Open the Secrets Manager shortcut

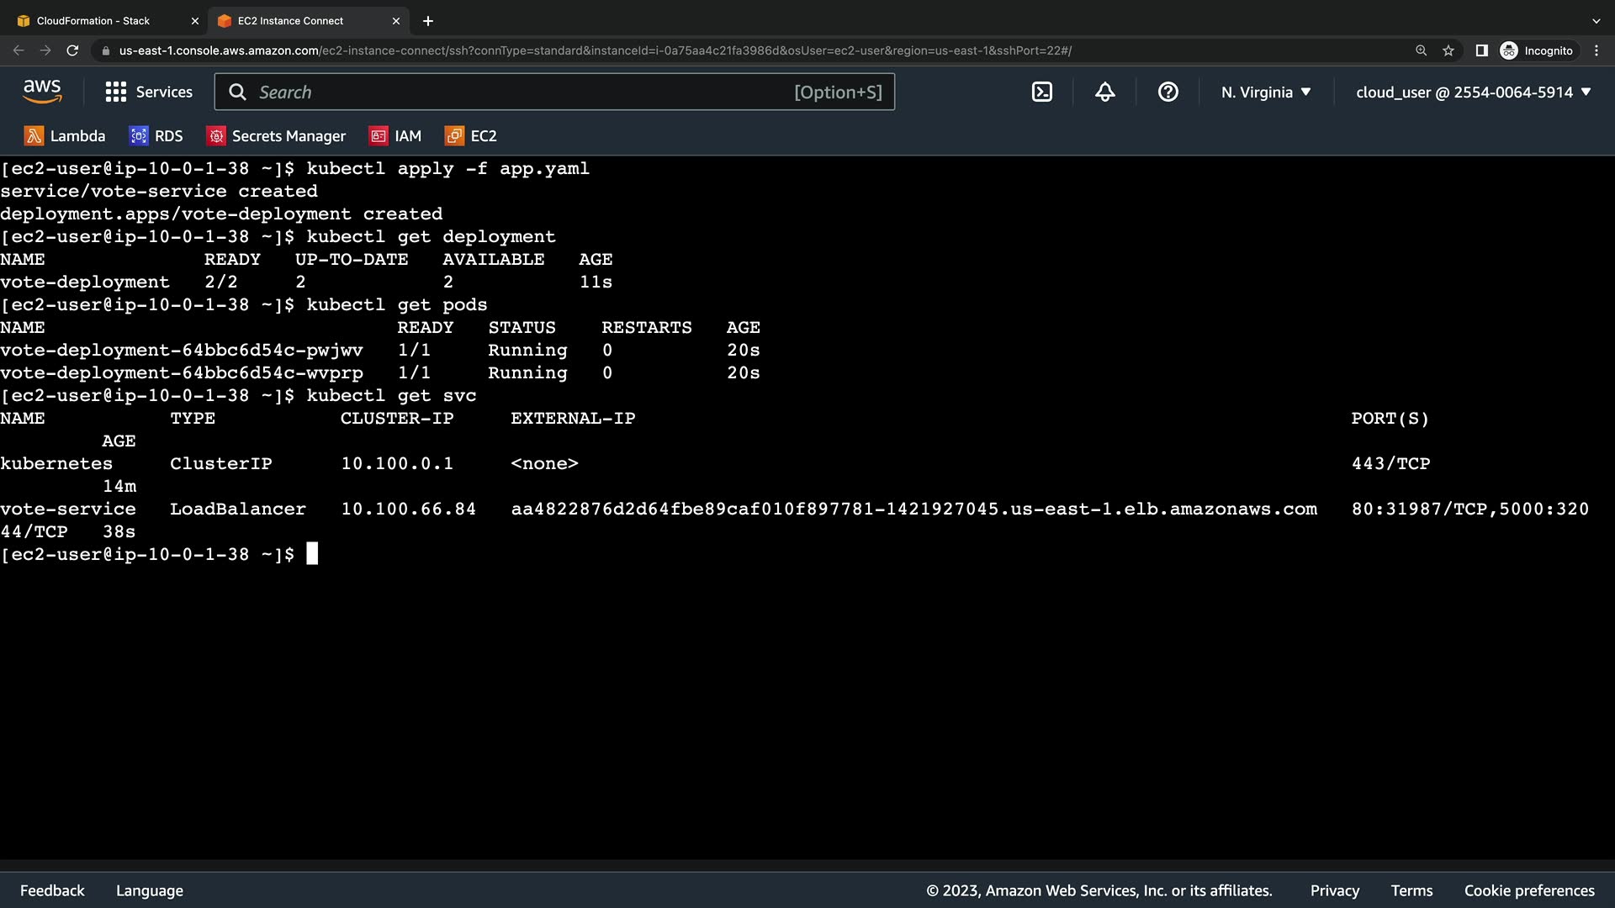pos(276,136)
